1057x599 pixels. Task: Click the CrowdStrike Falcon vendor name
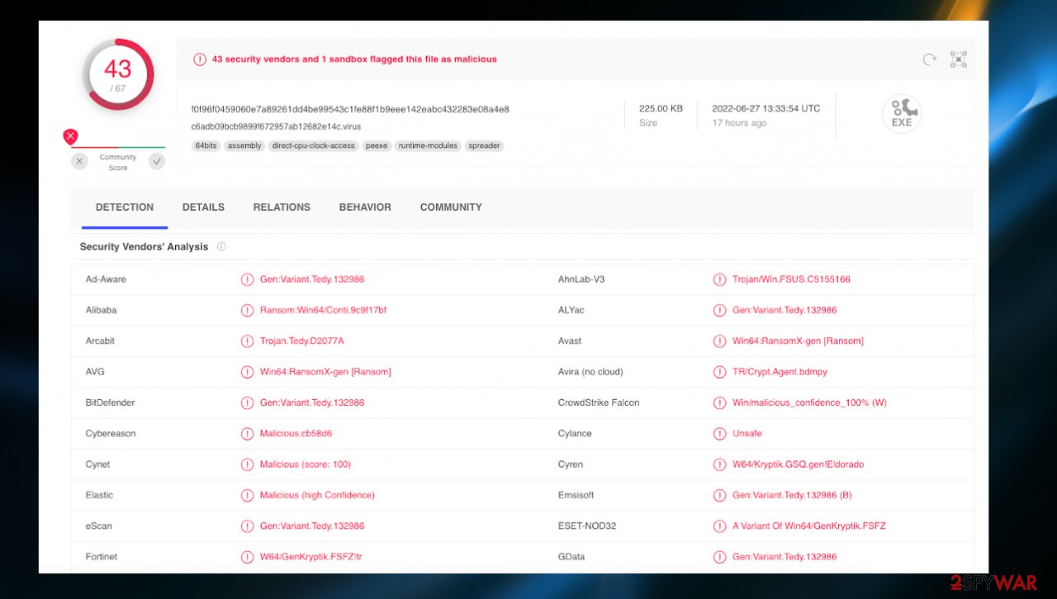click(599, 403)
